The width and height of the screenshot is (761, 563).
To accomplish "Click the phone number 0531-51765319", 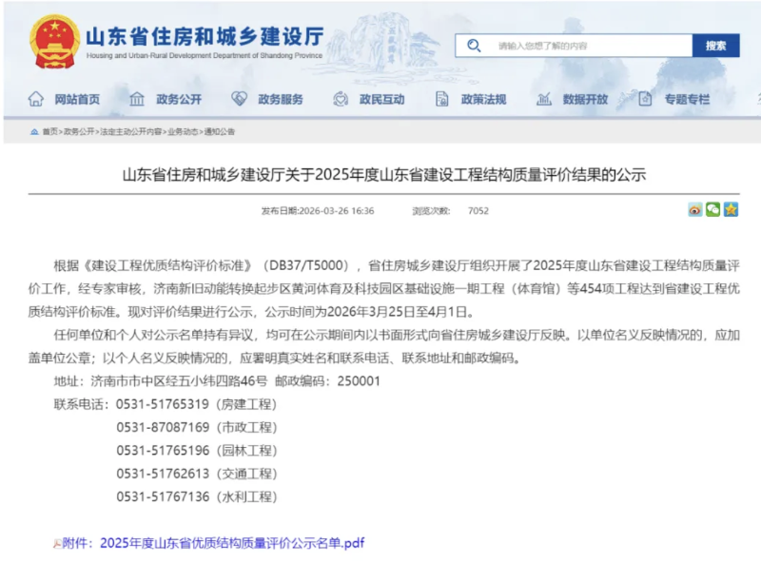I will coord(163,404).
